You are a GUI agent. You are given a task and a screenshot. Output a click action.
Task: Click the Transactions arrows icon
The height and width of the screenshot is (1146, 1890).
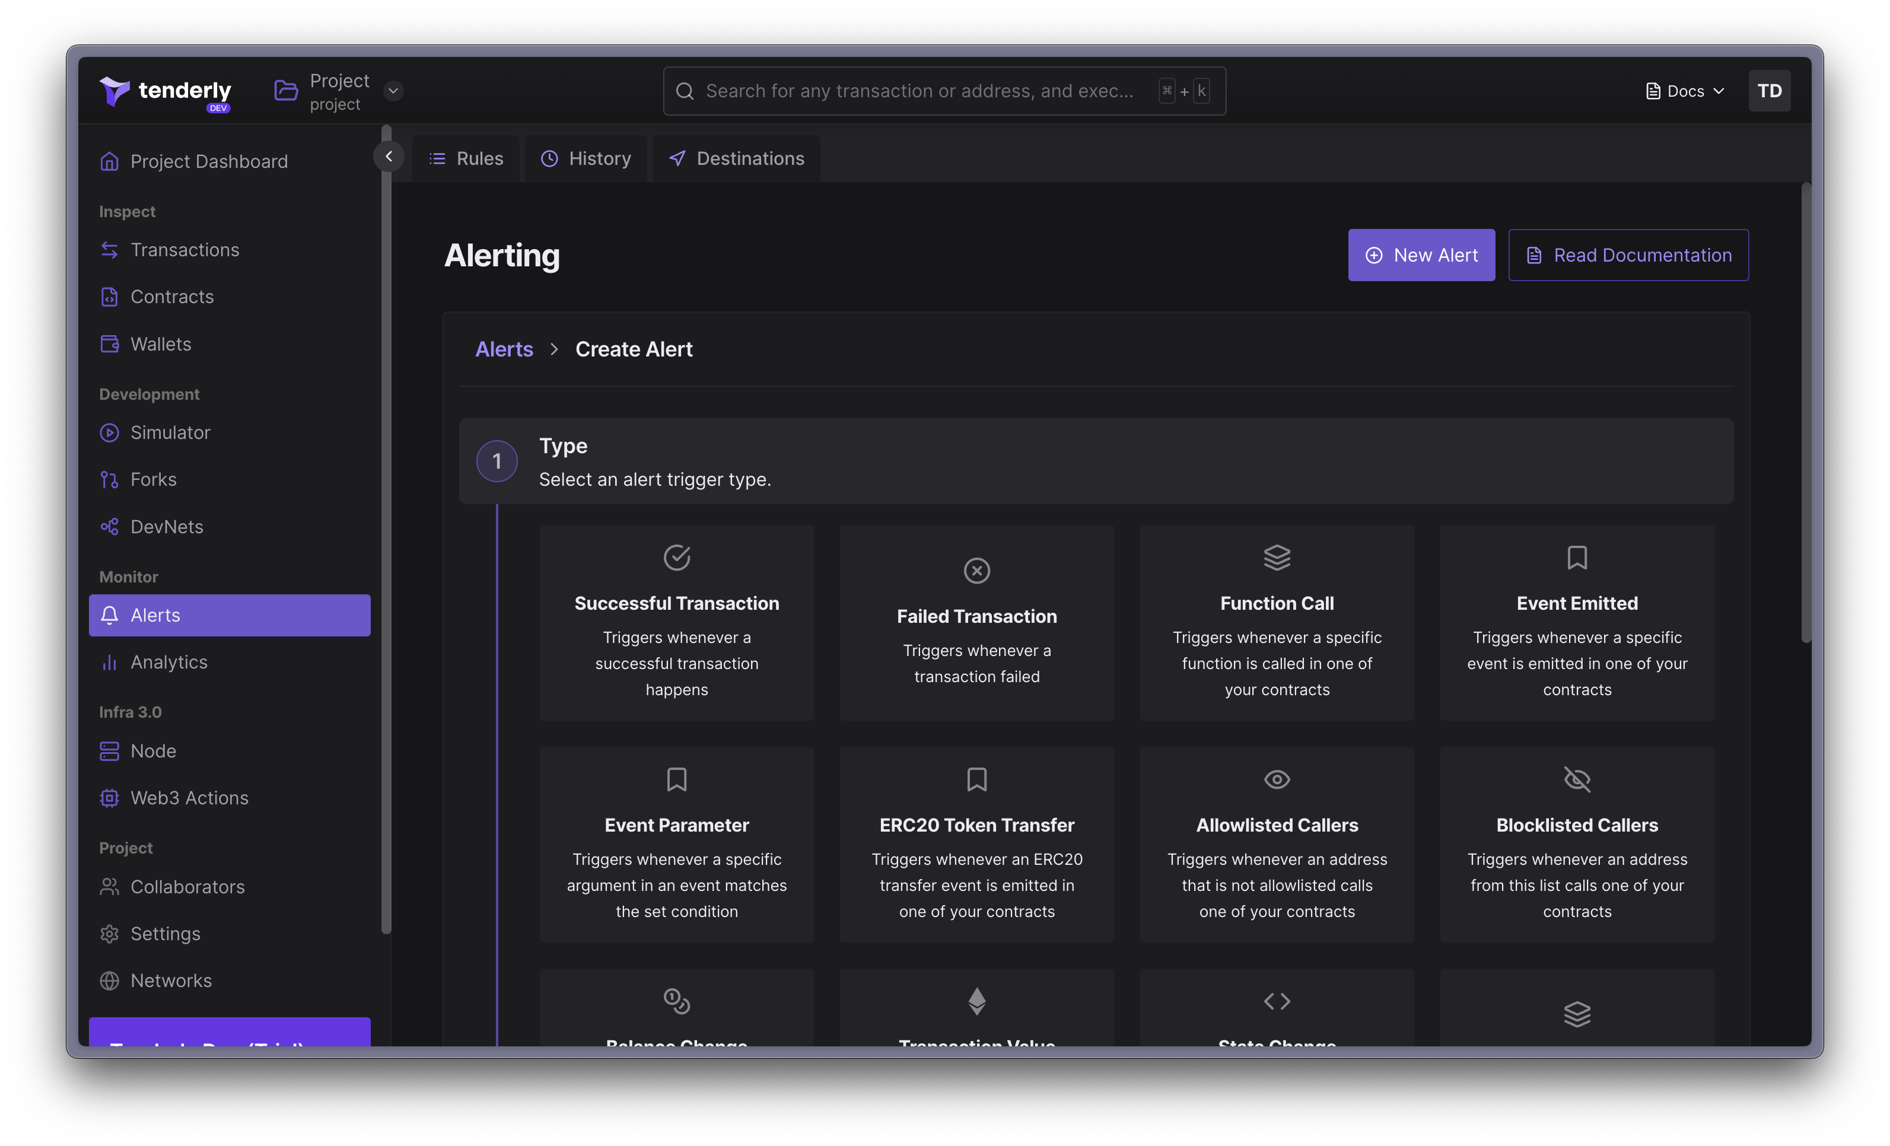click(110, 250)
